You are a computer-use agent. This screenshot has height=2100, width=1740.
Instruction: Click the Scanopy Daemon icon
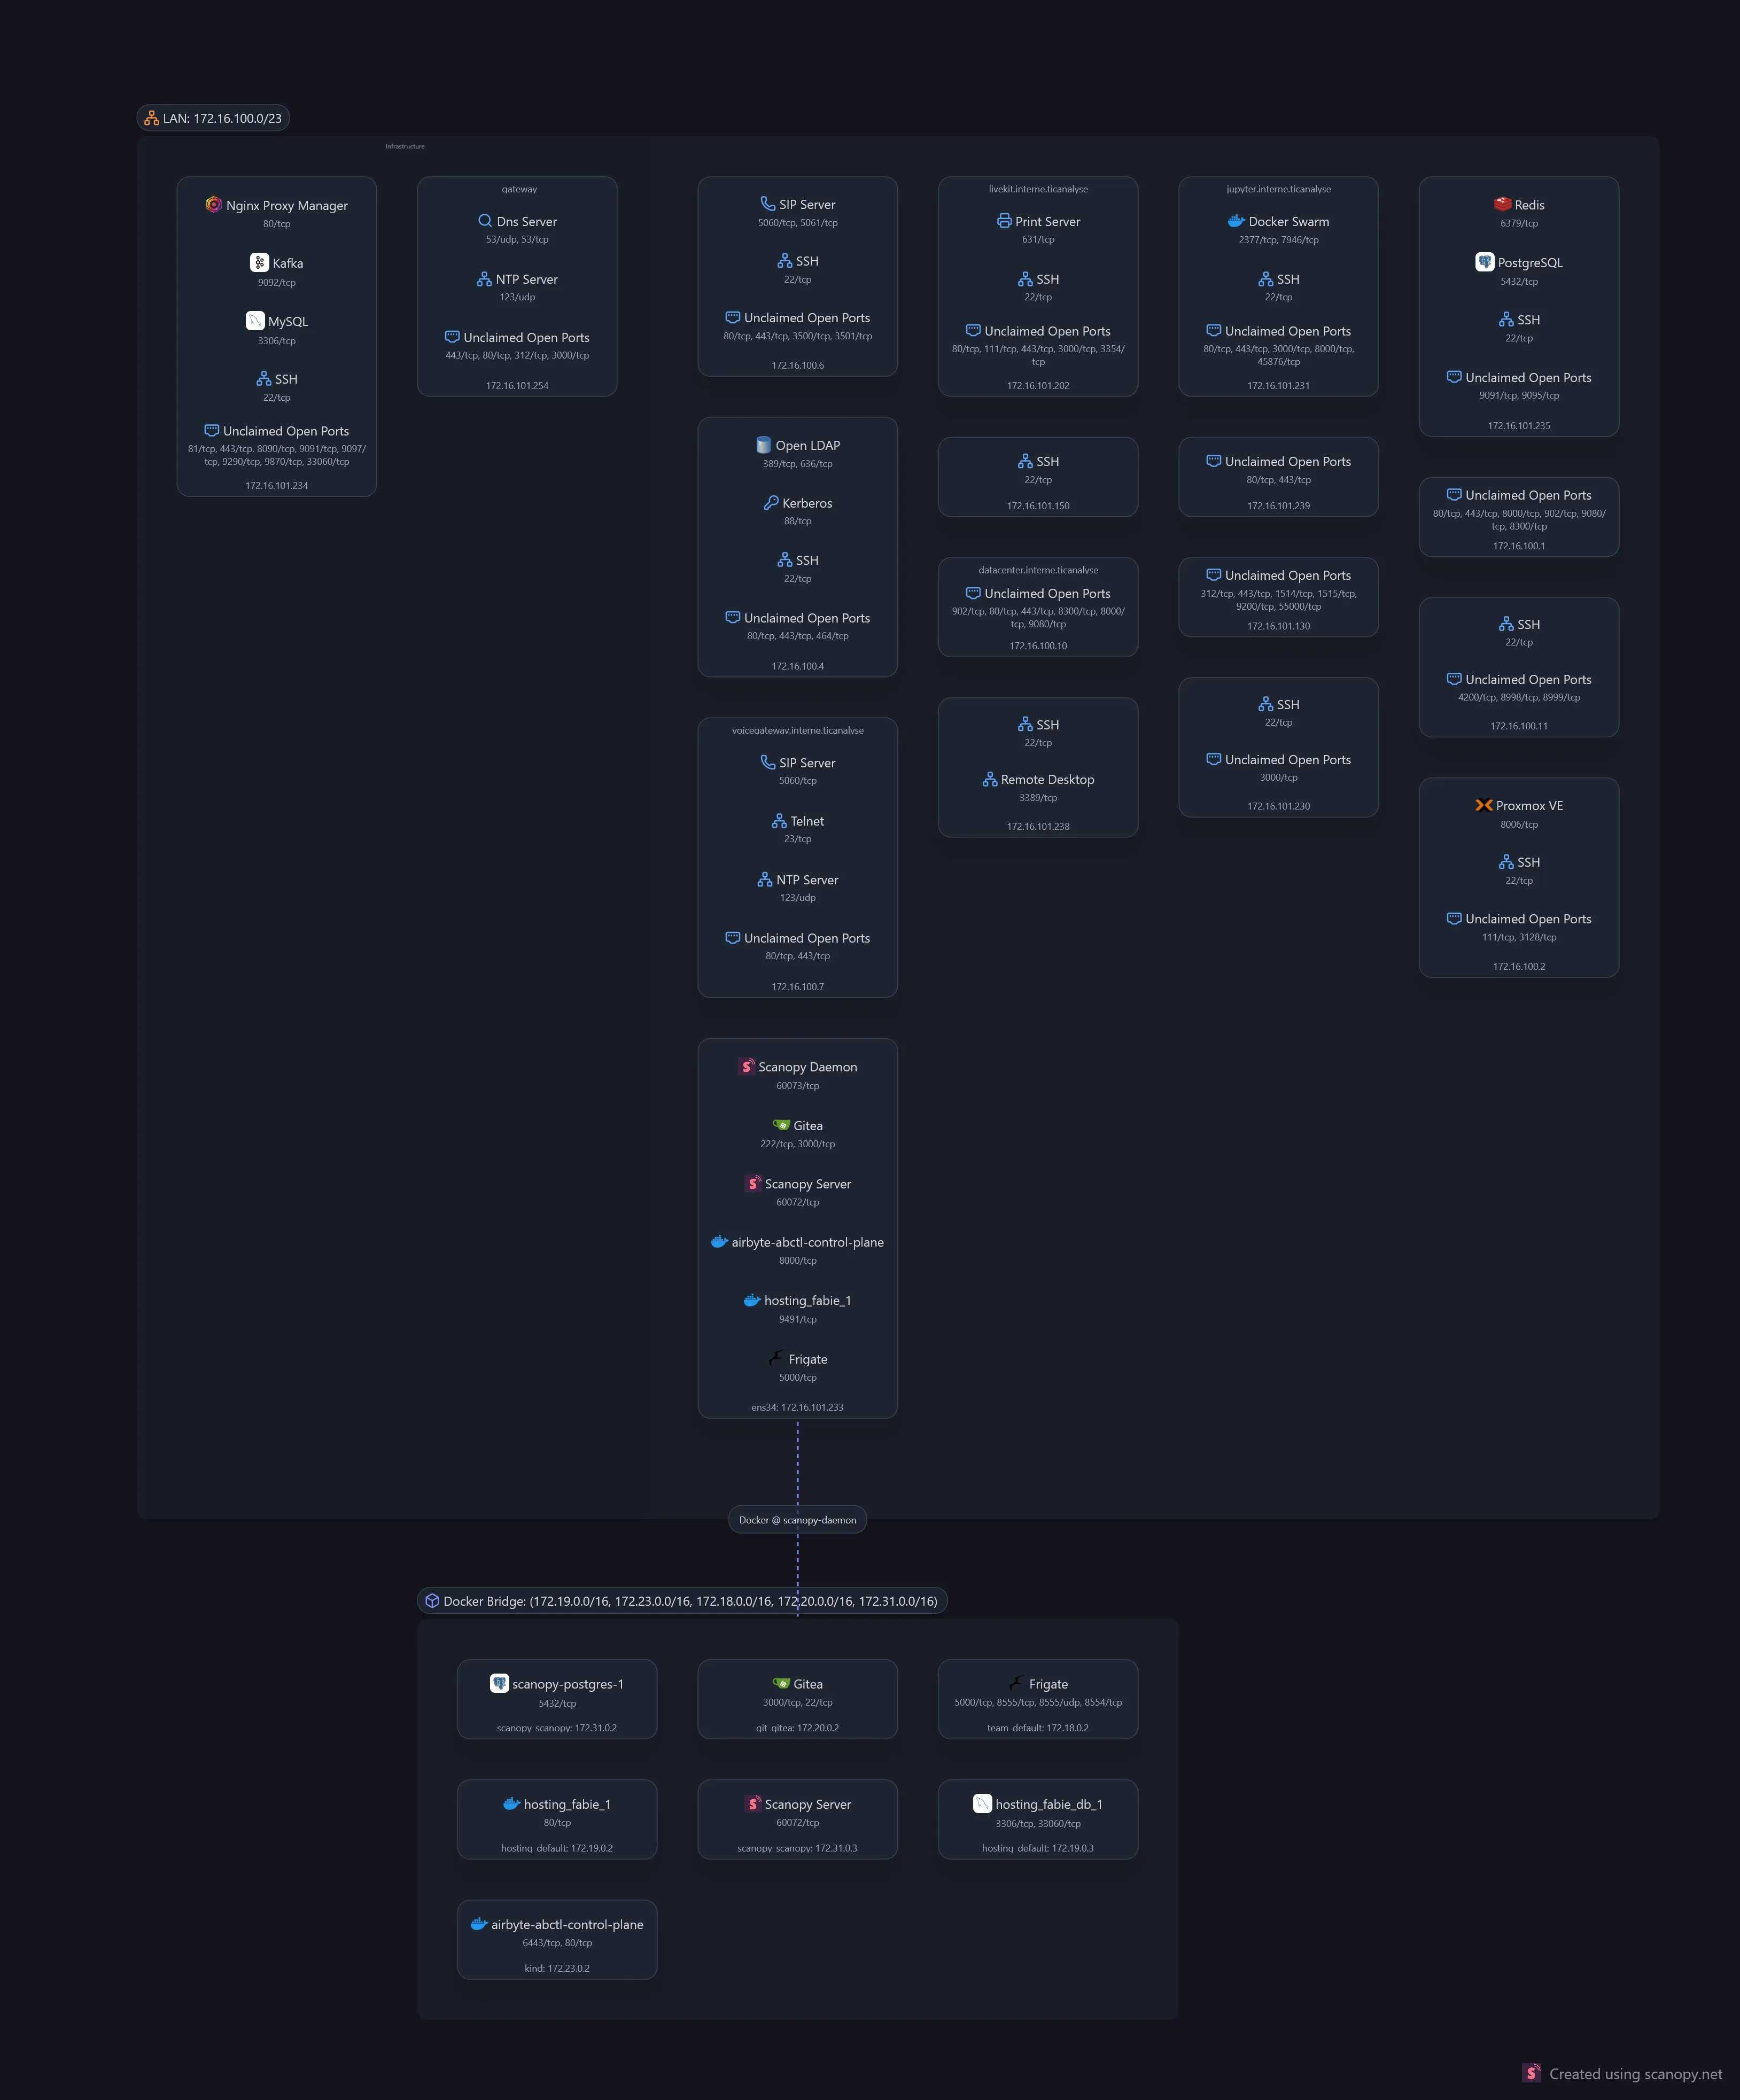point(746,1066)
